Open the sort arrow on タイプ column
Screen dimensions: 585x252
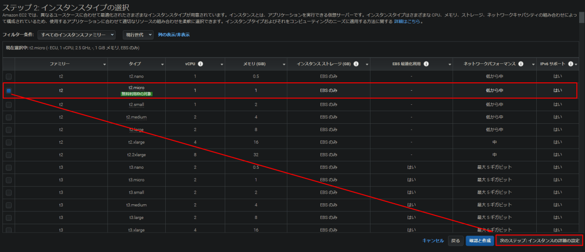[x=162, y=64]
